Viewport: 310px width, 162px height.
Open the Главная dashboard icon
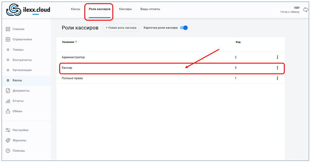click(8, 29)
